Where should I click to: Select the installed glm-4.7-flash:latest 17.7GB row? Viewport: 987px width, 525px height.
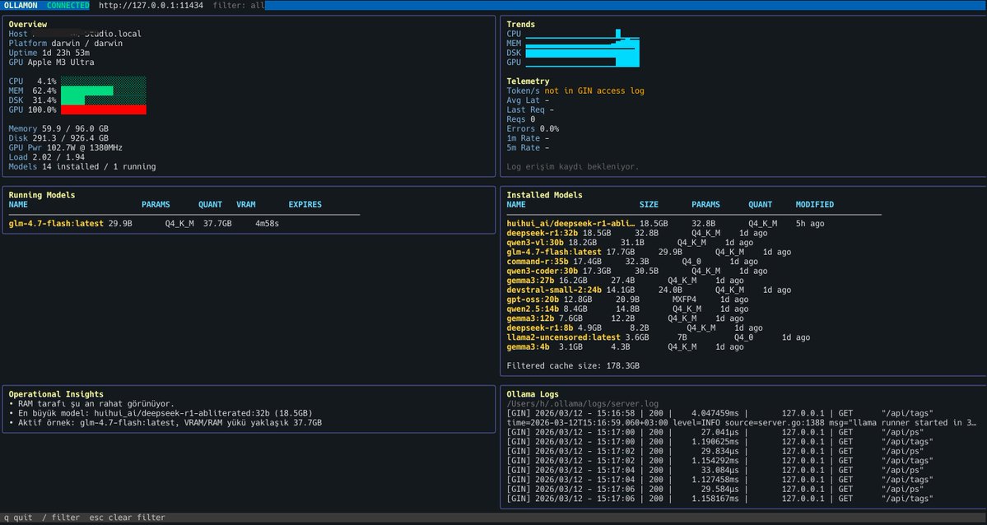(649, 252)
